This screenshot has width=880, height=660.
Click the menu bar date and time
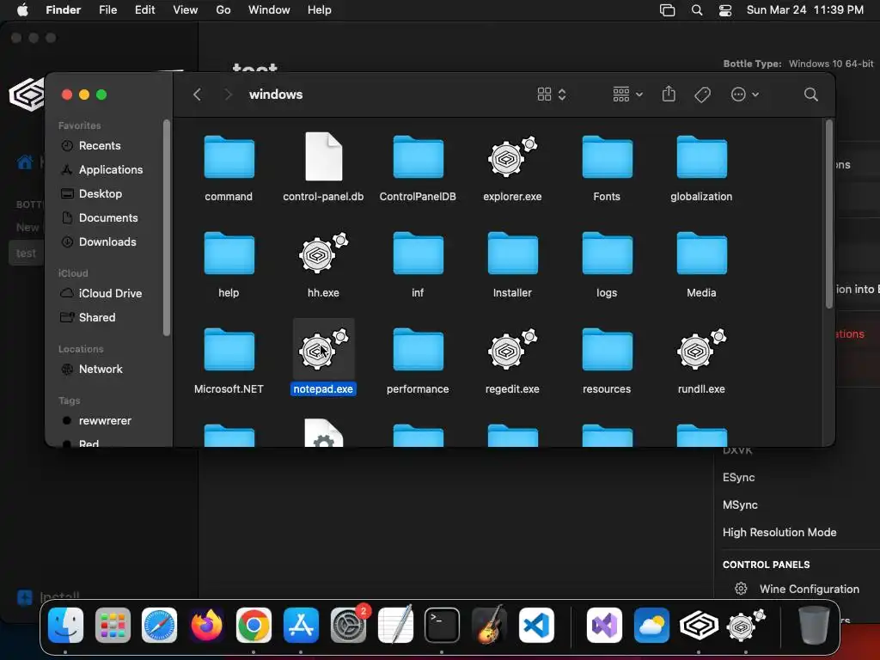point(804,10)
